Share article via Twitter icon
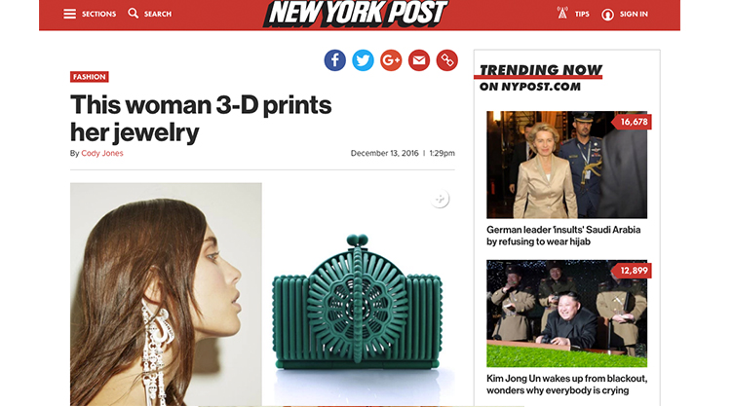Viewport: 733px width, 407px height. pyautogui.click(x=363, y=60)
